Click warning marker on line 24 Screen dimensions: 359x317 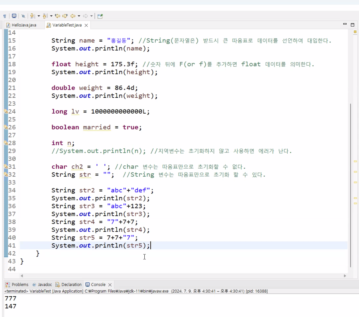[6, 111]
